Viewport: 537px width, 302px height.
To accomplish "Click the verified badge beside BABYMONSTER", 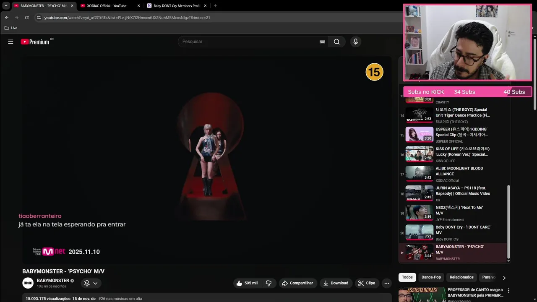I will pos(72,281).
